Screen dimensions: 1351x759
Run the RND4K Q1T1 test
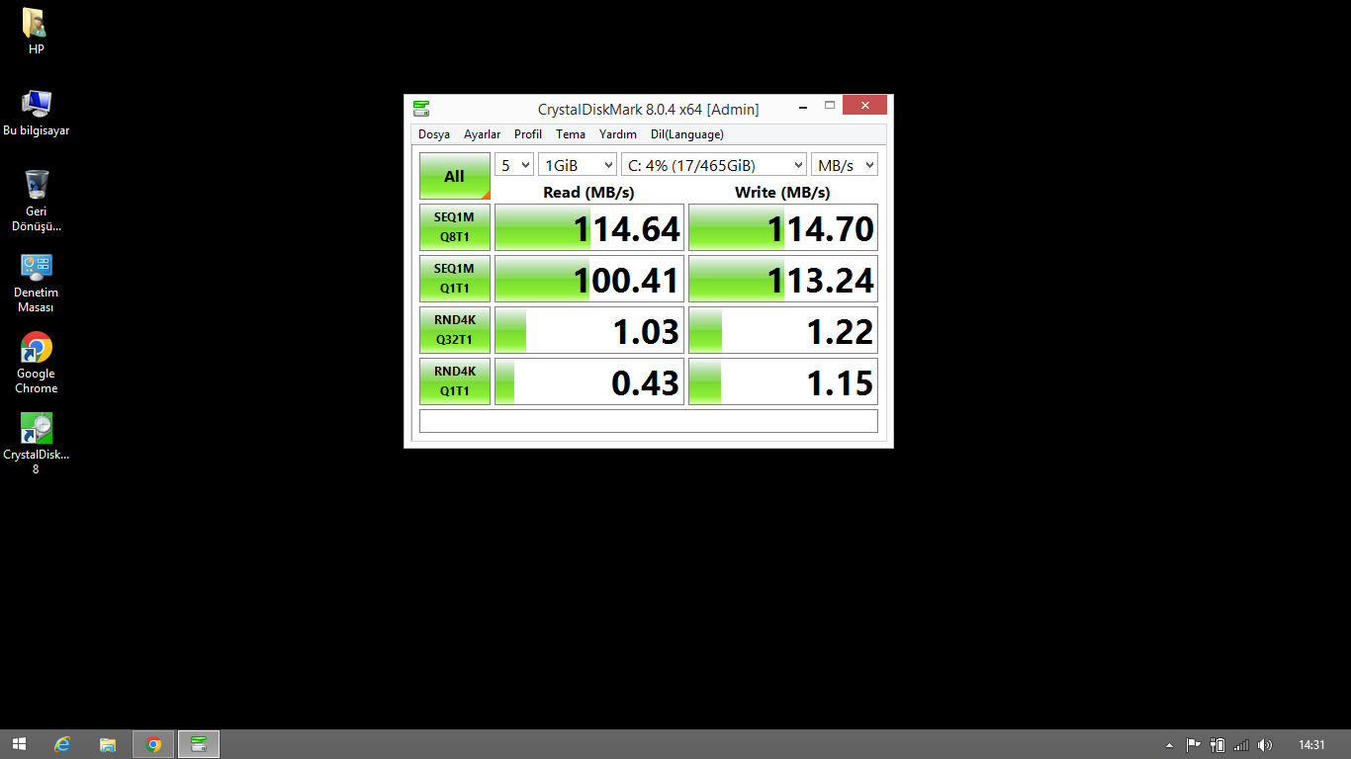tap(455, 381)
